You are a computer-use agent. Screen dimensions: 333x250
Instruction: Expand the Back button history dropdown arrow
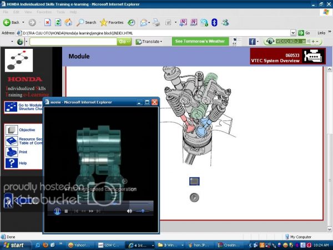pos(23,22)
